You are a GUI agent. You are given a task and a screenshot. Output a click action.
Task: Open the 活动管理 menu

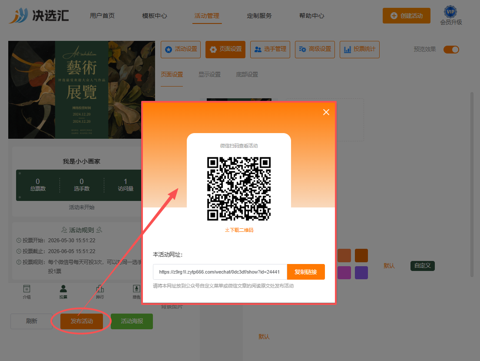click(207, 16)
